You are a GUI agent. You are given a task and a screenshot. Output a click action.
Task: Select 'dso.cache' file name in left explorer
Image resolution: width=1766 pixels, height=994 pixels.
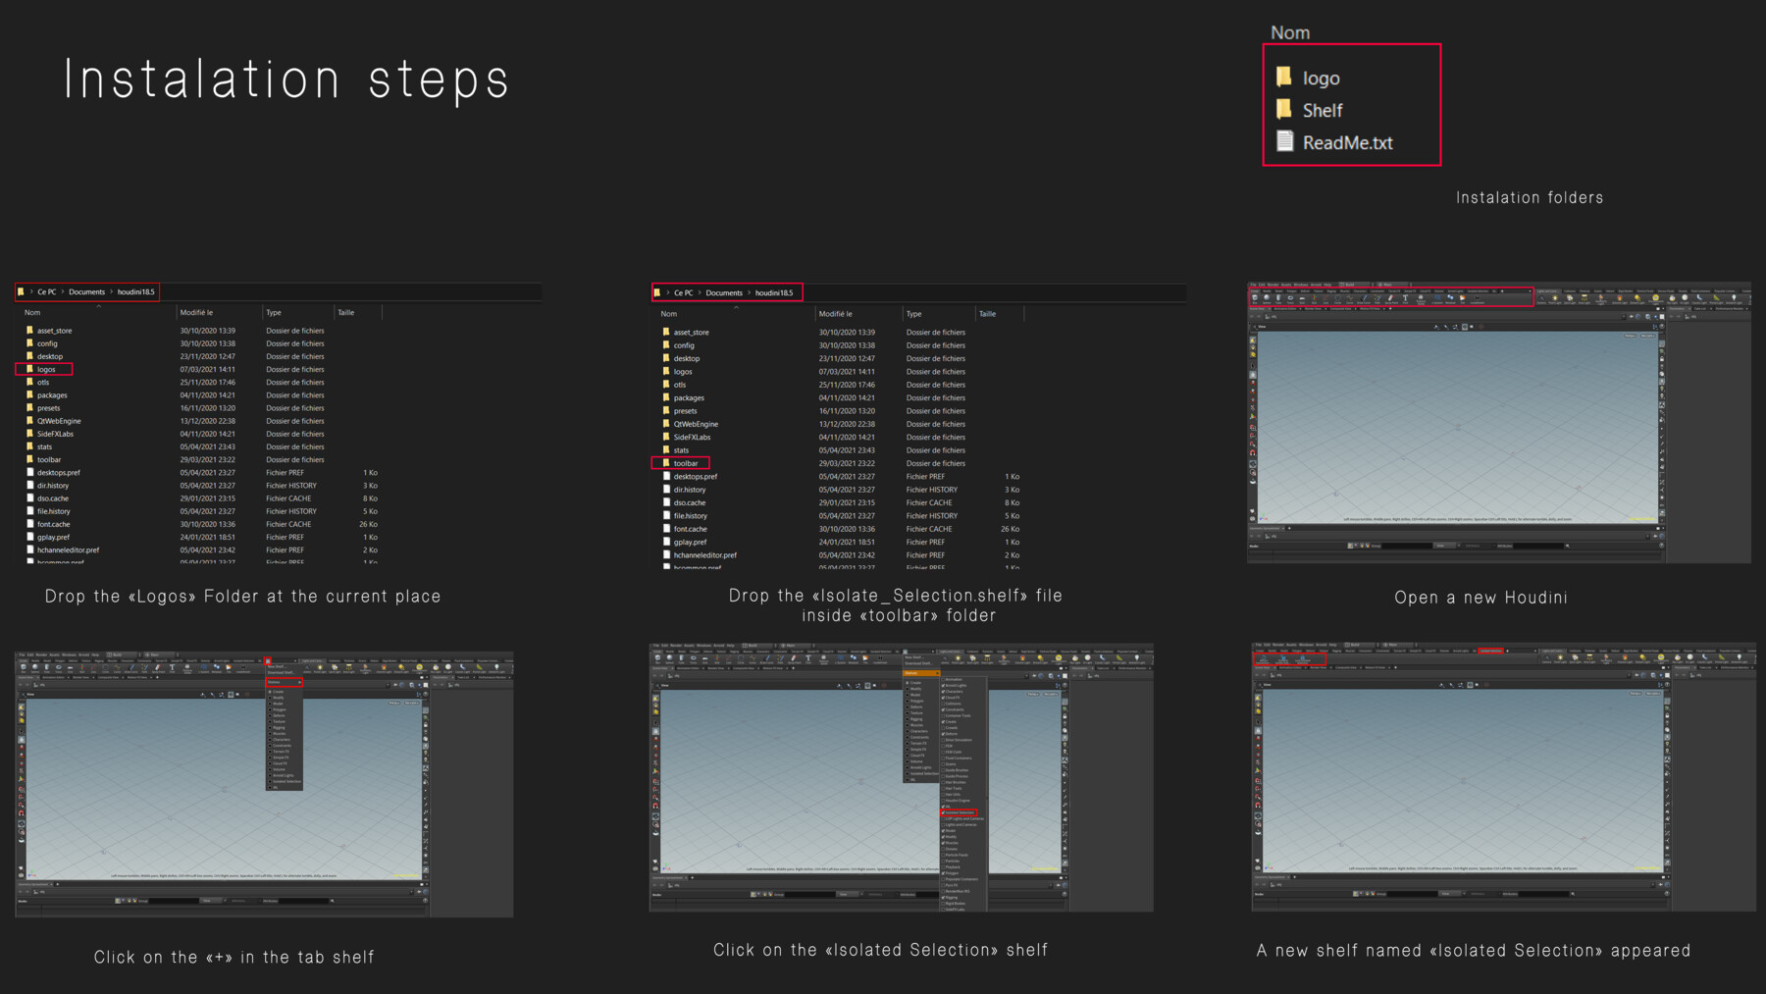click(x=53, y=497)
